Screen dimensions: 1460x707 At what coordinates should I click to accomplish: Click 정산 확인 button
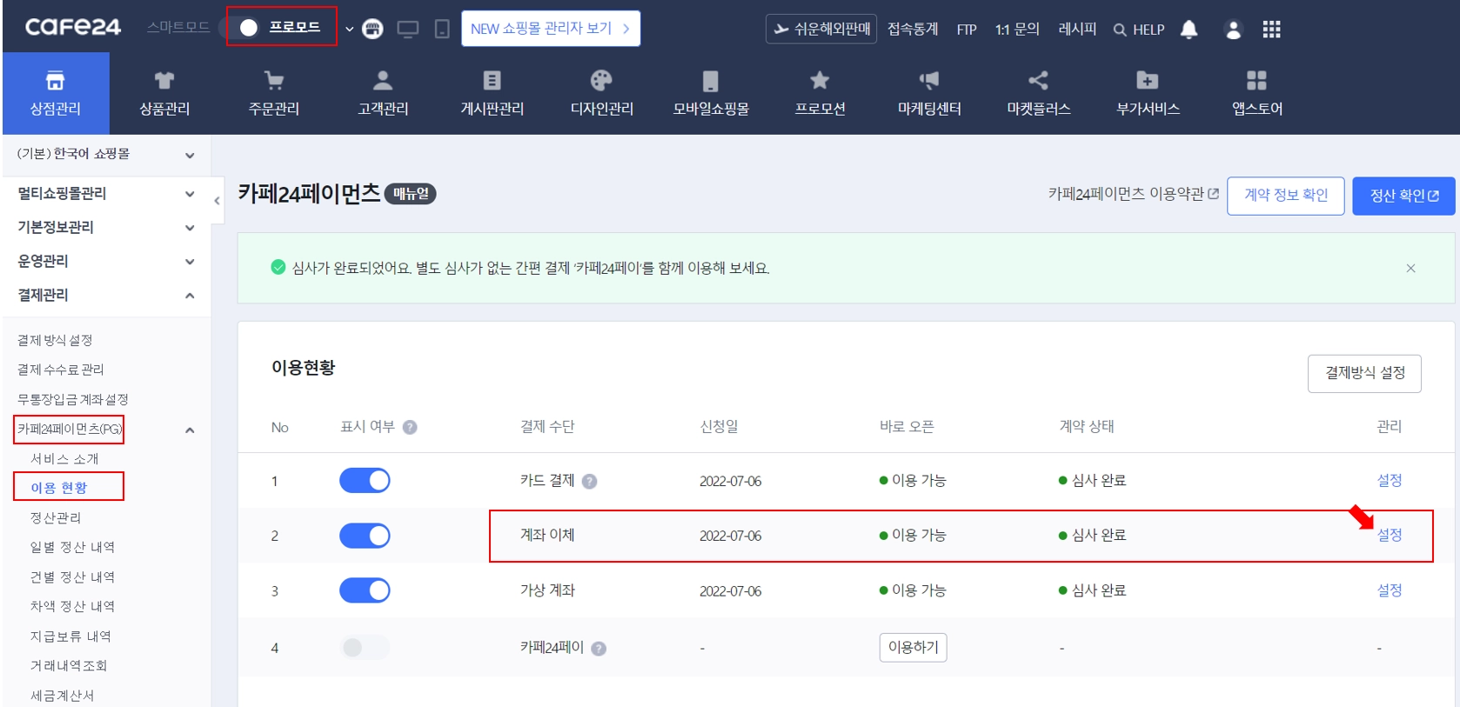click(1404, 196)
